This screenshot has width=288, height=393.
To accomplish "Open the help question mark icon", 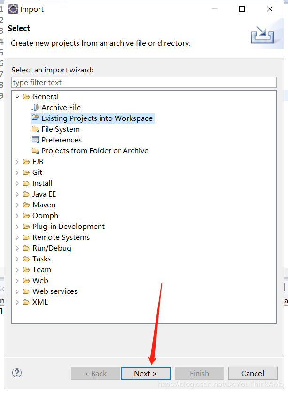I will 17,373.
